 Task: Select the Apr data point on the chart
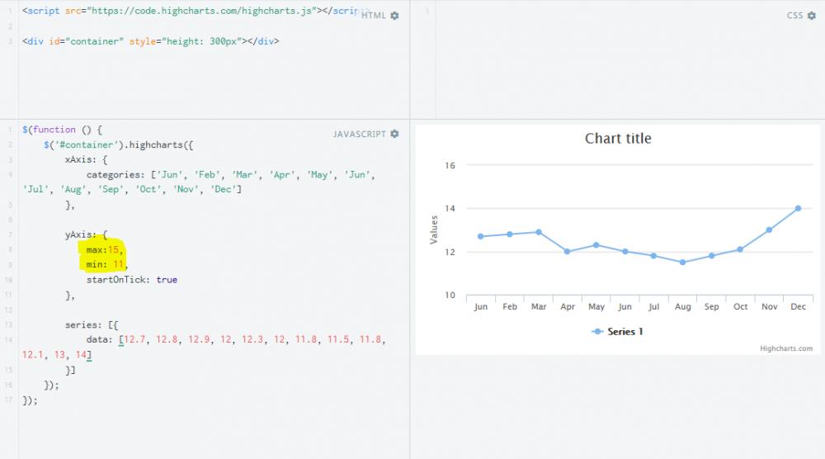pyautogui.click(x=568, y=252)
